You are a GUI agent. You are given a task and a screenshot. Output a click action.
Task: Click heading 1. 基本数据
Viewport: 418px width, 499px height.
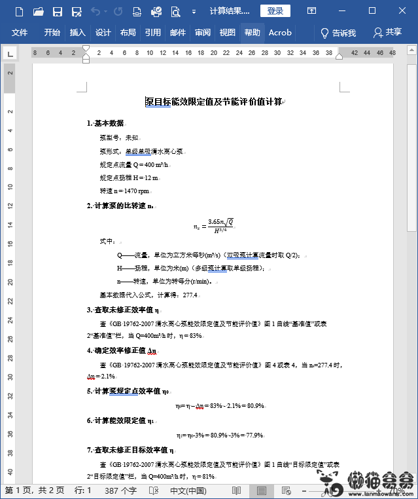pos(105,123)
